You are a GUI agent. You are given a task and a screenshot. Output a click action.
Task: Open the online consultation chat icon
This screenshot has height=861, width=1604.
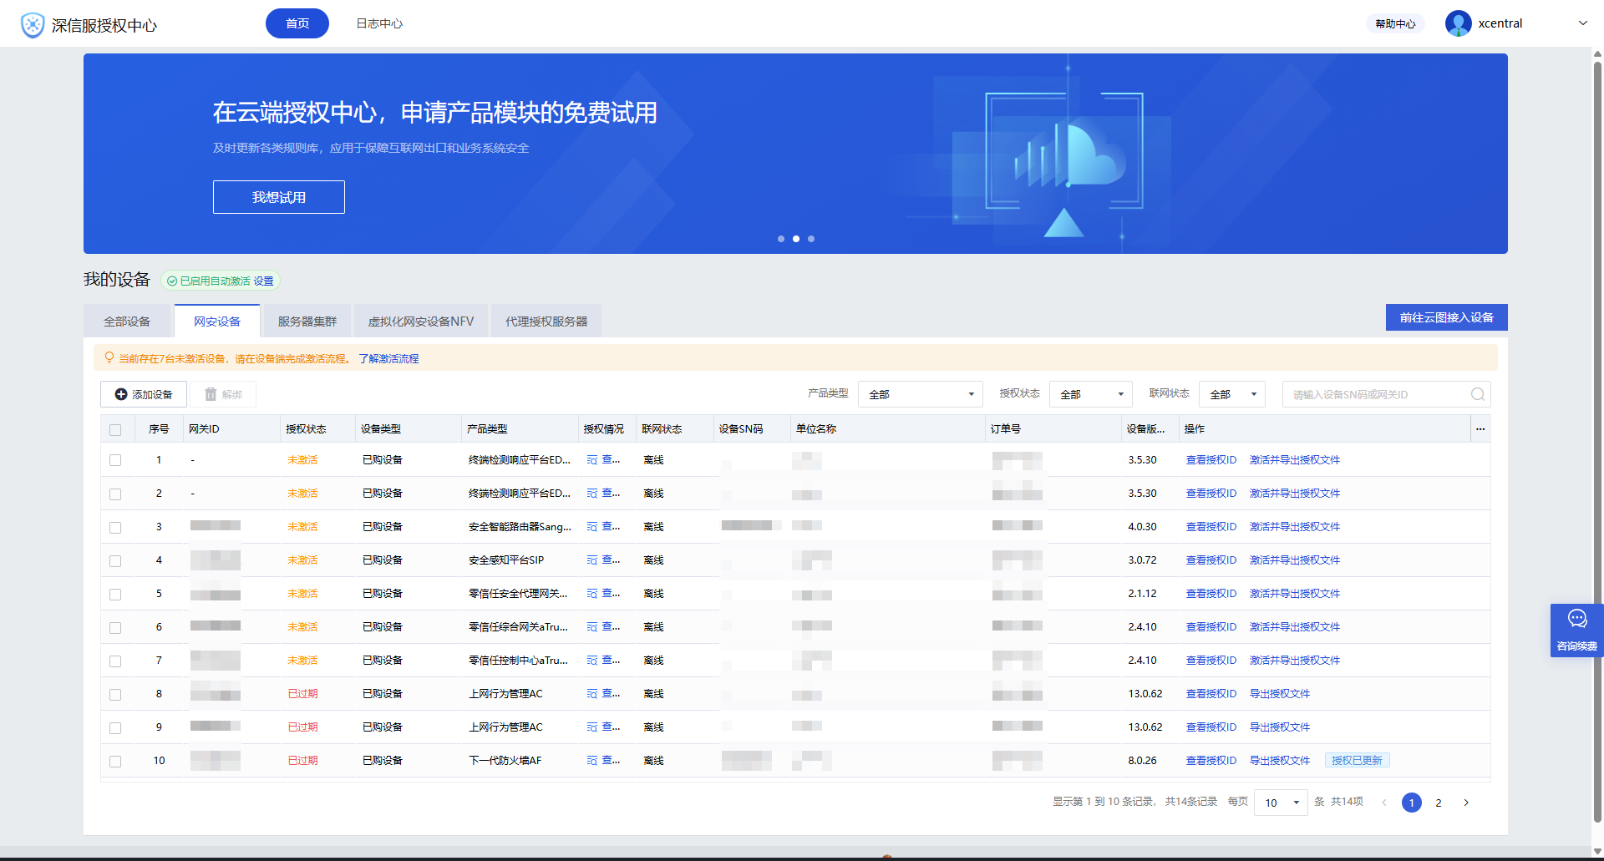[1576, 620]
